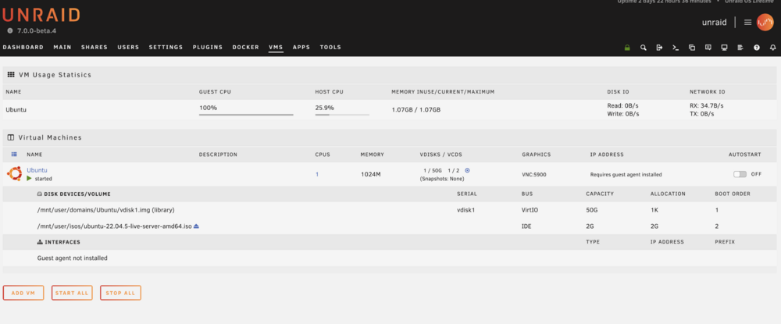Click the green lock icon

point(627,48)
